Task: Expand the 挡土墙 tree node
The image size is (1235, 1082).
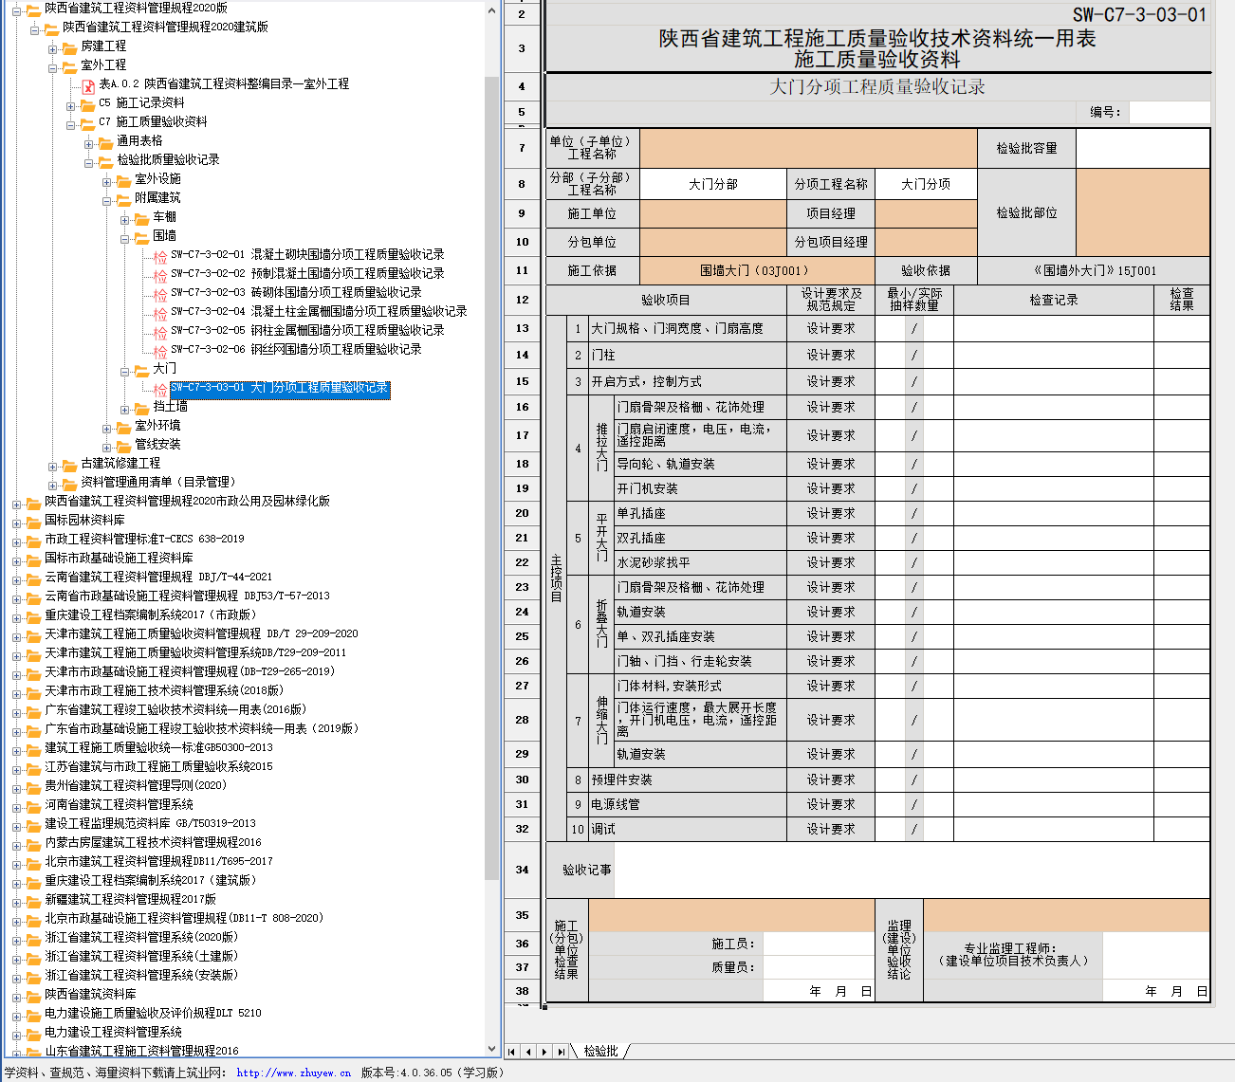Action: pyautogui.click(x=125, y=408)
